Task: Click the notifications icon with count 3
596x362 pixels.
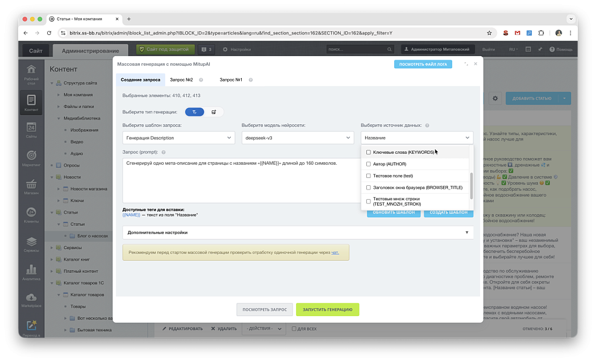Action: [206, 49]
